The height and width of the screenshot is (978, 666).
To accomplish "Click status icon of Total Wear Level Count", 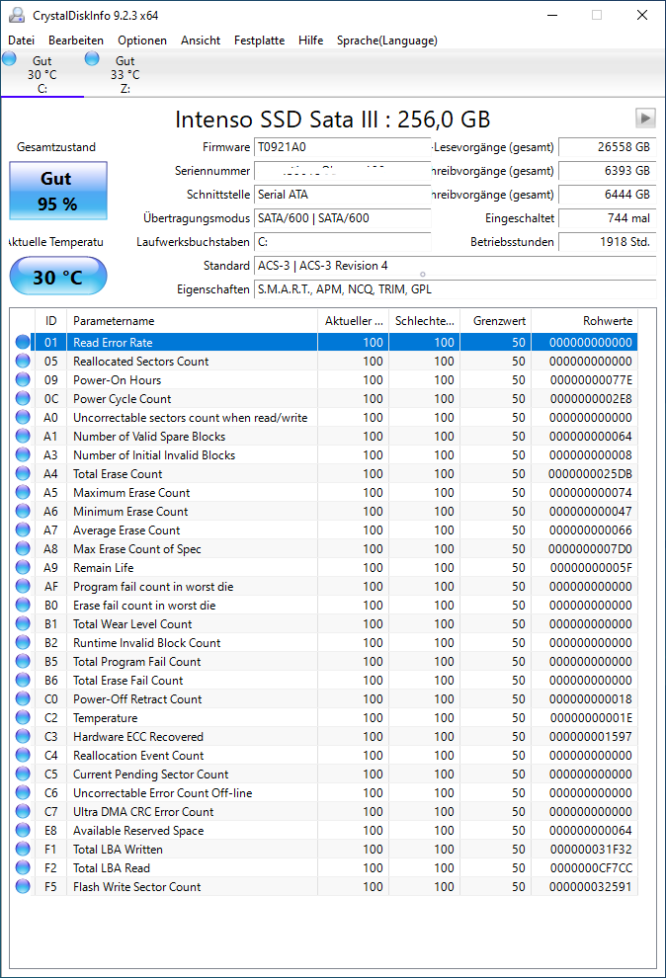I will 23,623.
